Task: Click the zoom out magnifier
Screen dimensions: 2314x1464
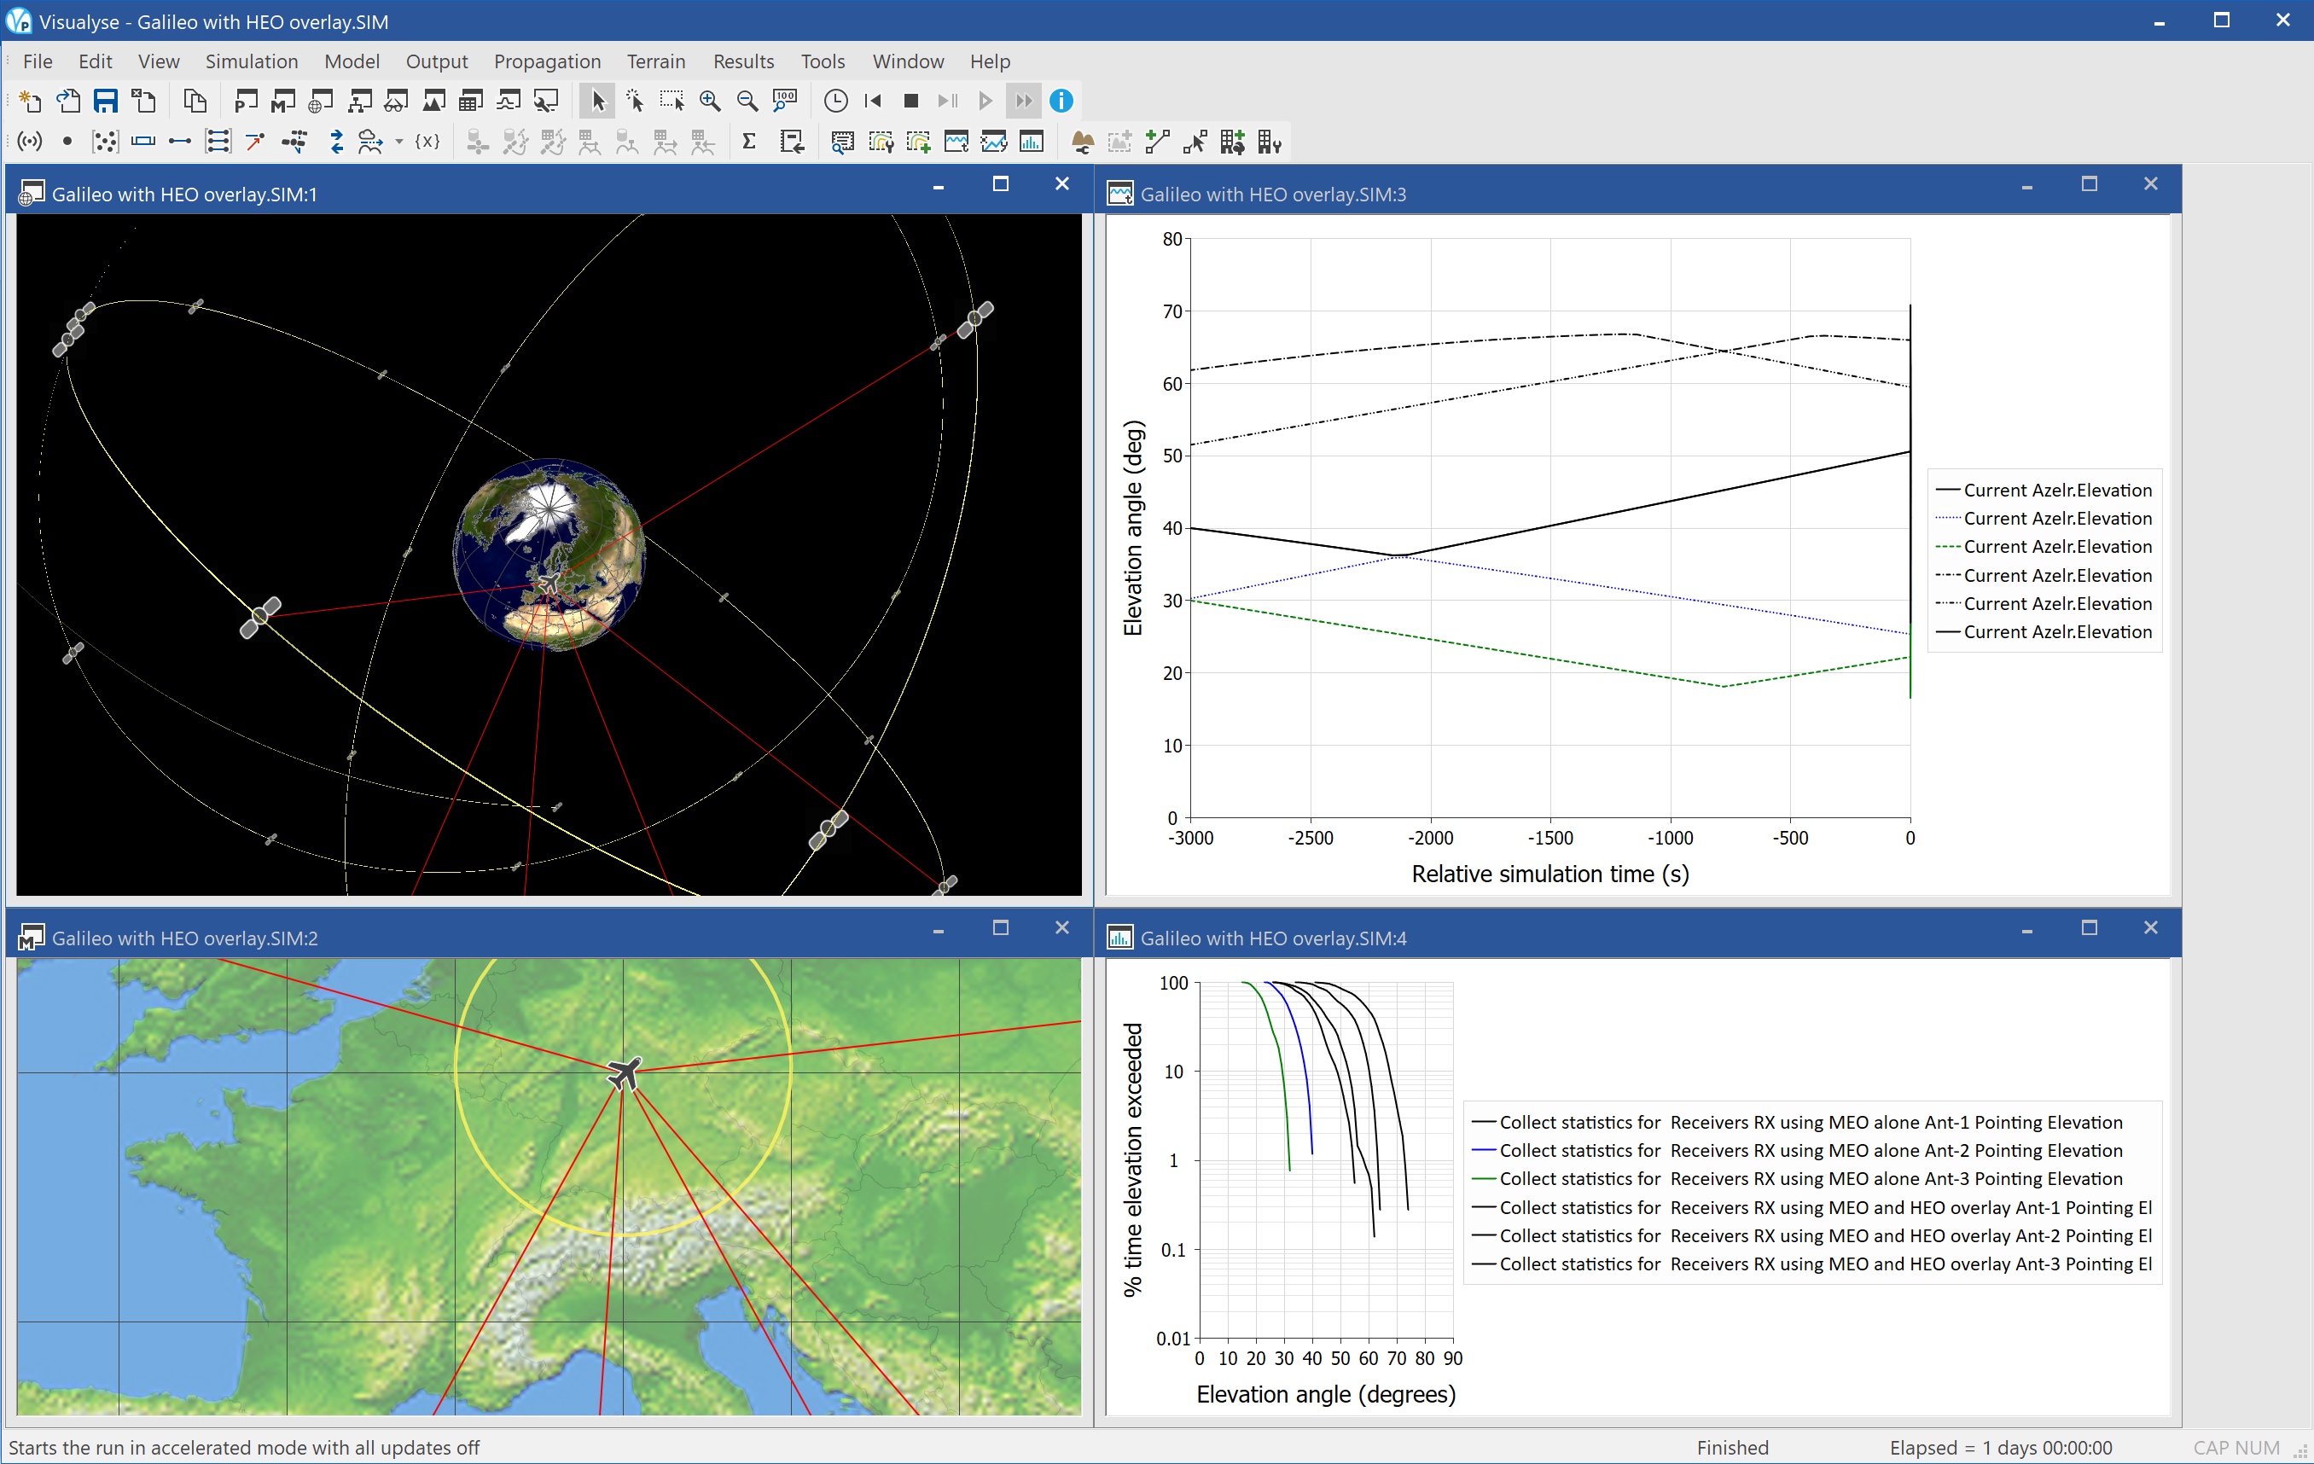Action: click(747, 101)
